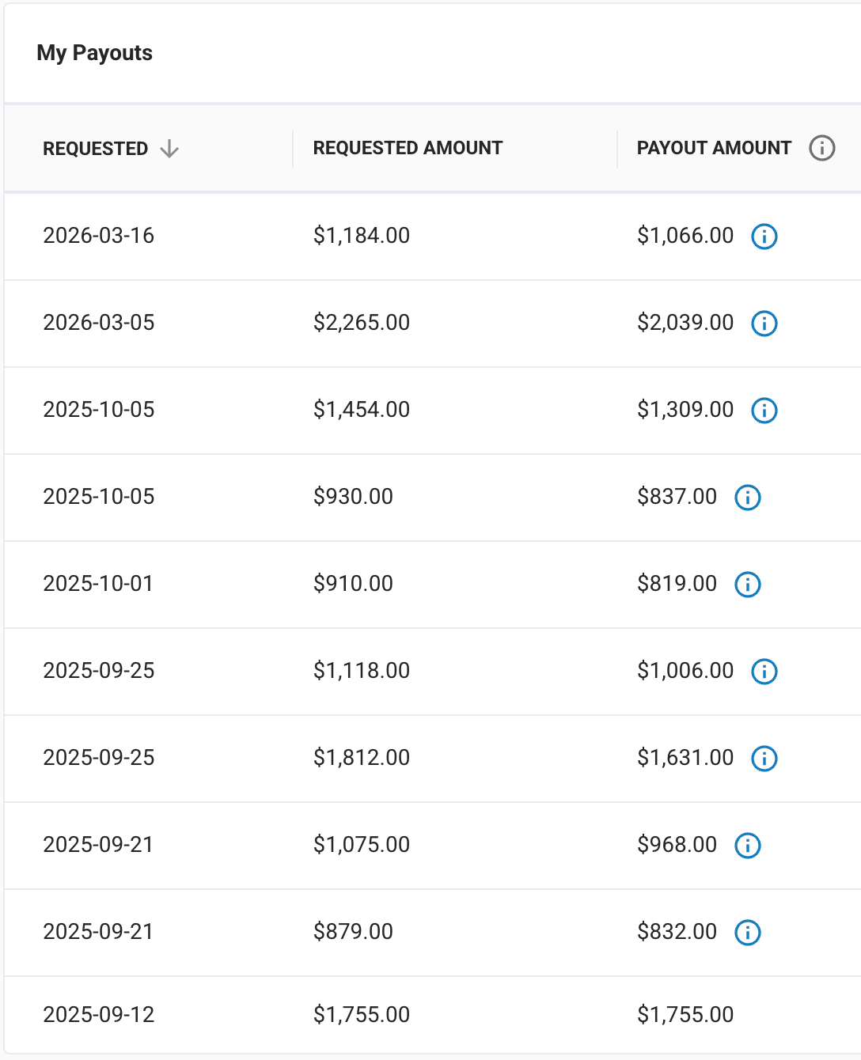
Task: Click the My Payouts heading
Action: (x=94, y=53)
